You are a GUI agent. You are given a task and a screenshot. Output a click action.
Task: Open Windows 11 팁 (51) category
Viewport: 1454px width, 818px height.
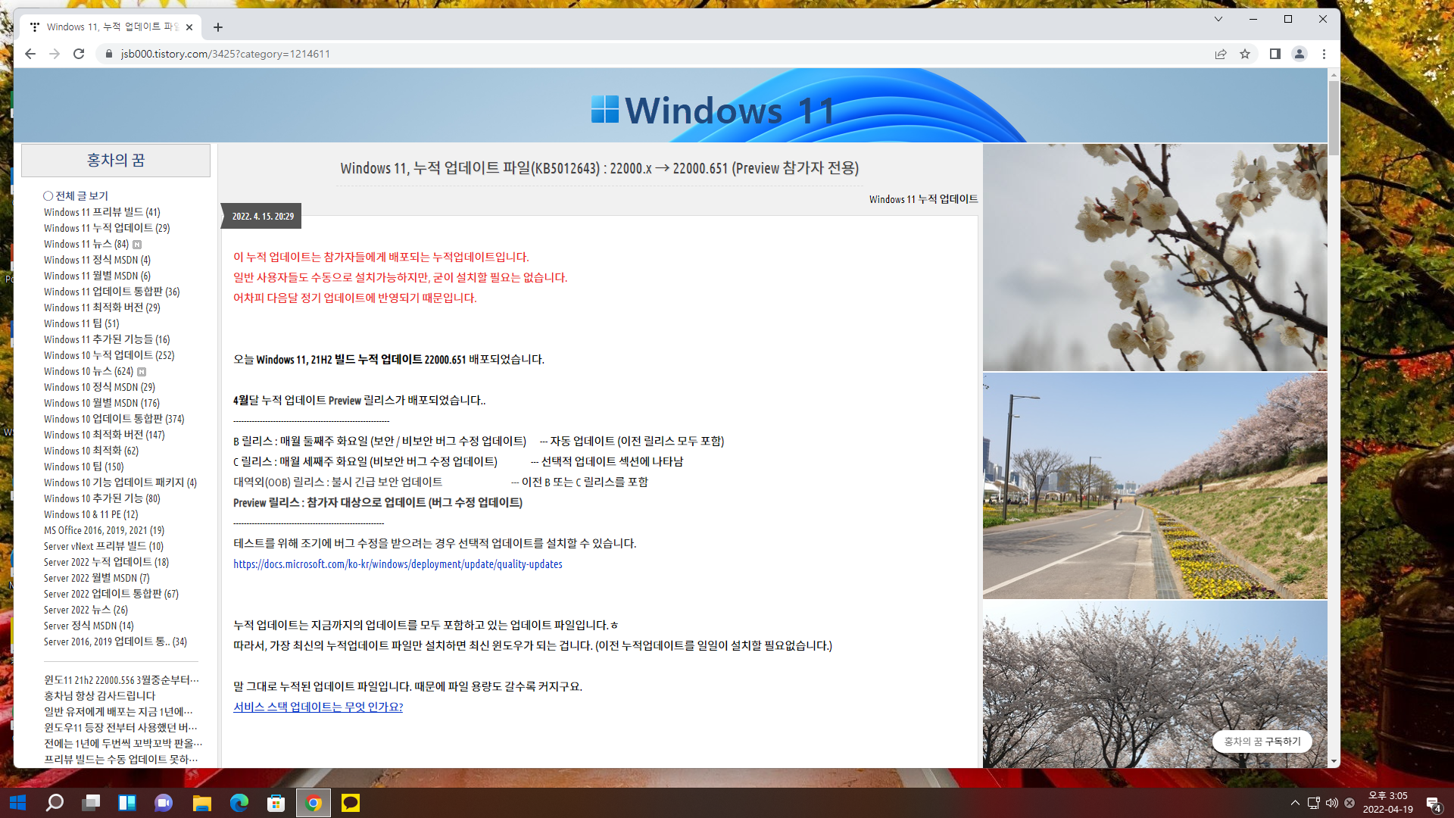(x=81, y=323)
